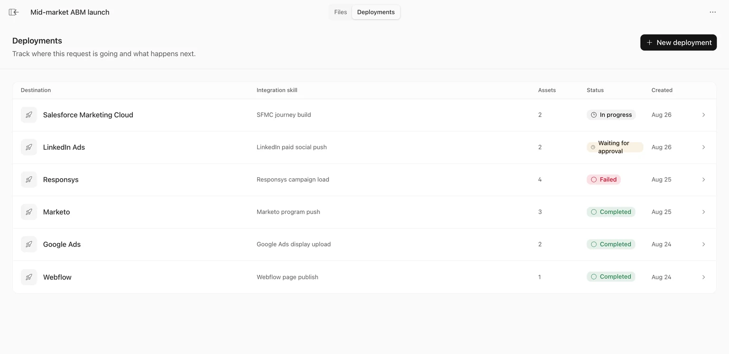Collapse the sidebar using the panel icon

point(14,12)
